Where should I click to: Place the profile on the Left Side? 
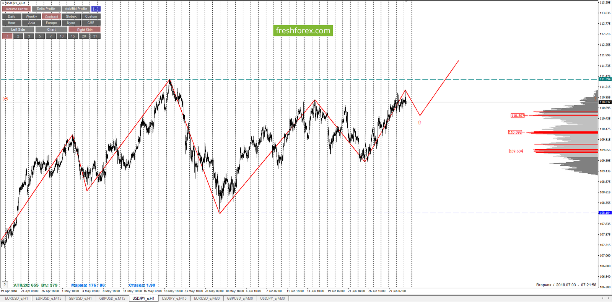point(18,29)
